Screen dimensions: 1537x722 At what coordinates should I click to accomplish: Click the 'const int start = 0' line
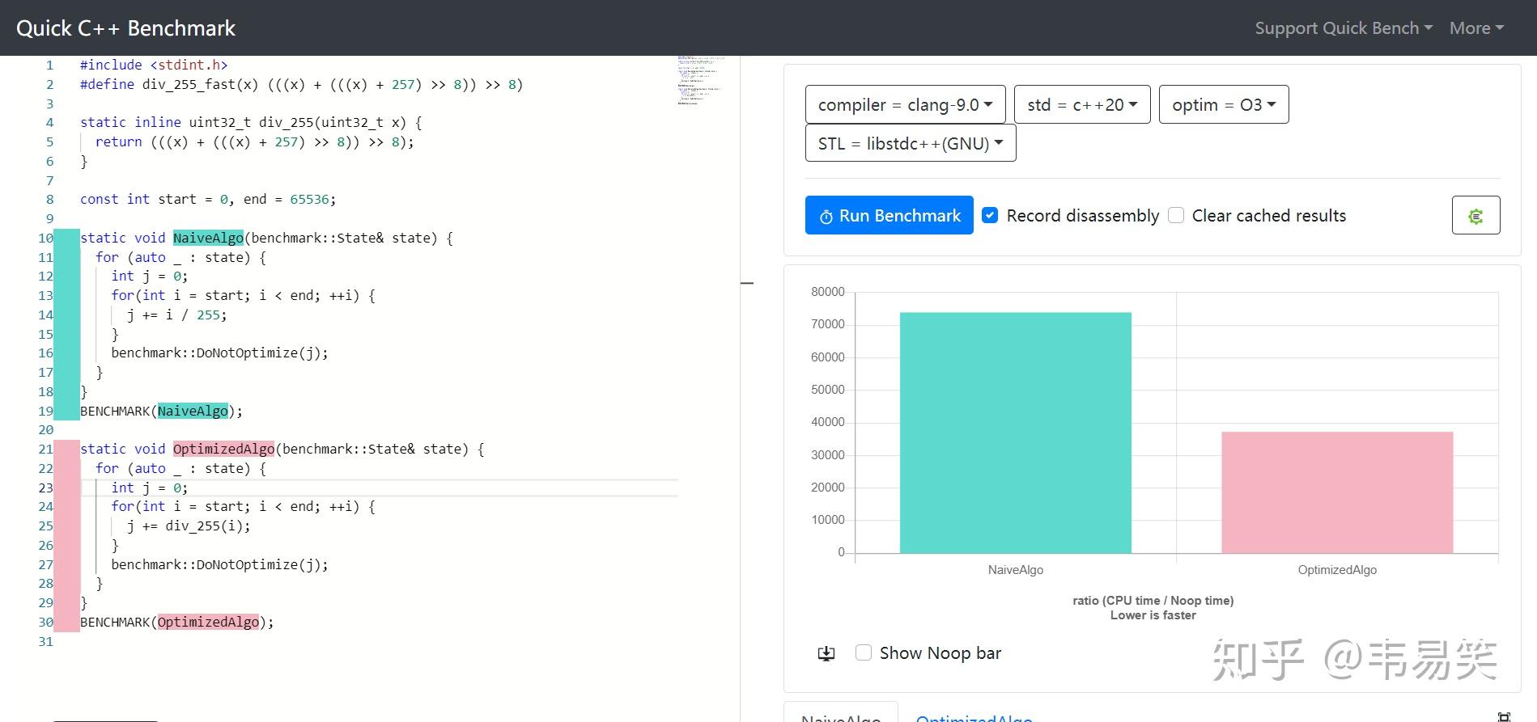pyautogui.click(x=208, y=199)
